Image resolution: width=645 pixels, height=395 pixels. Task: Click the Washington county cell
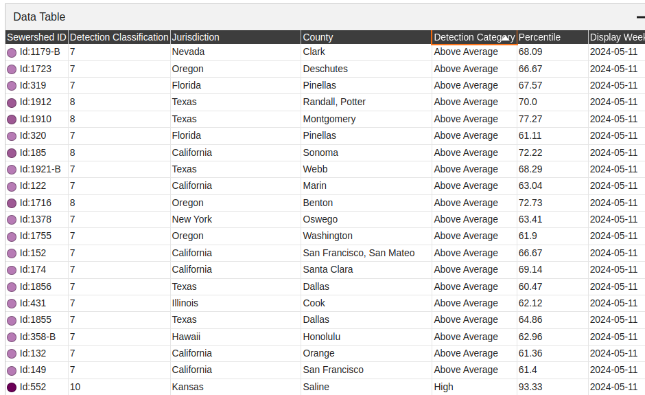366,236
